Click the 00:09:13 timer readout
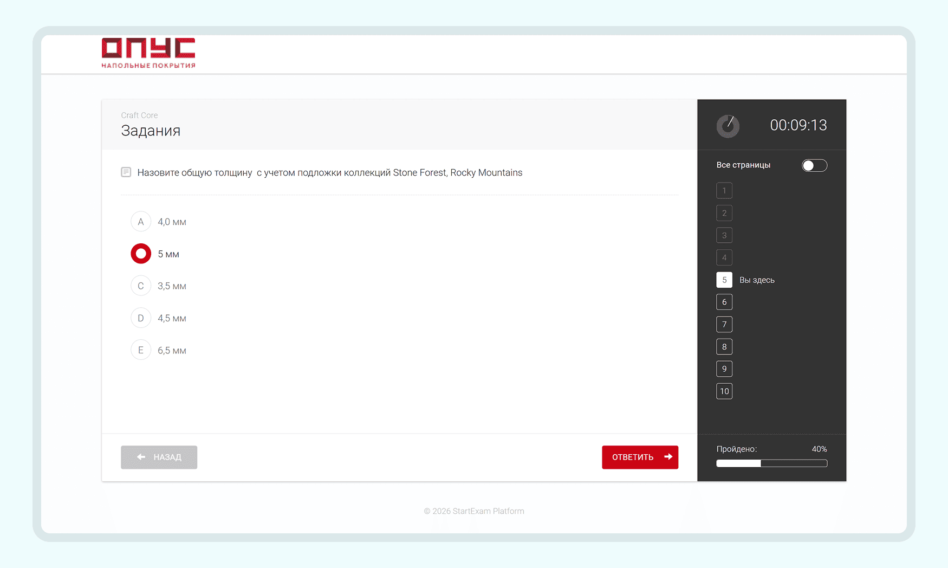 coord(798,125)
